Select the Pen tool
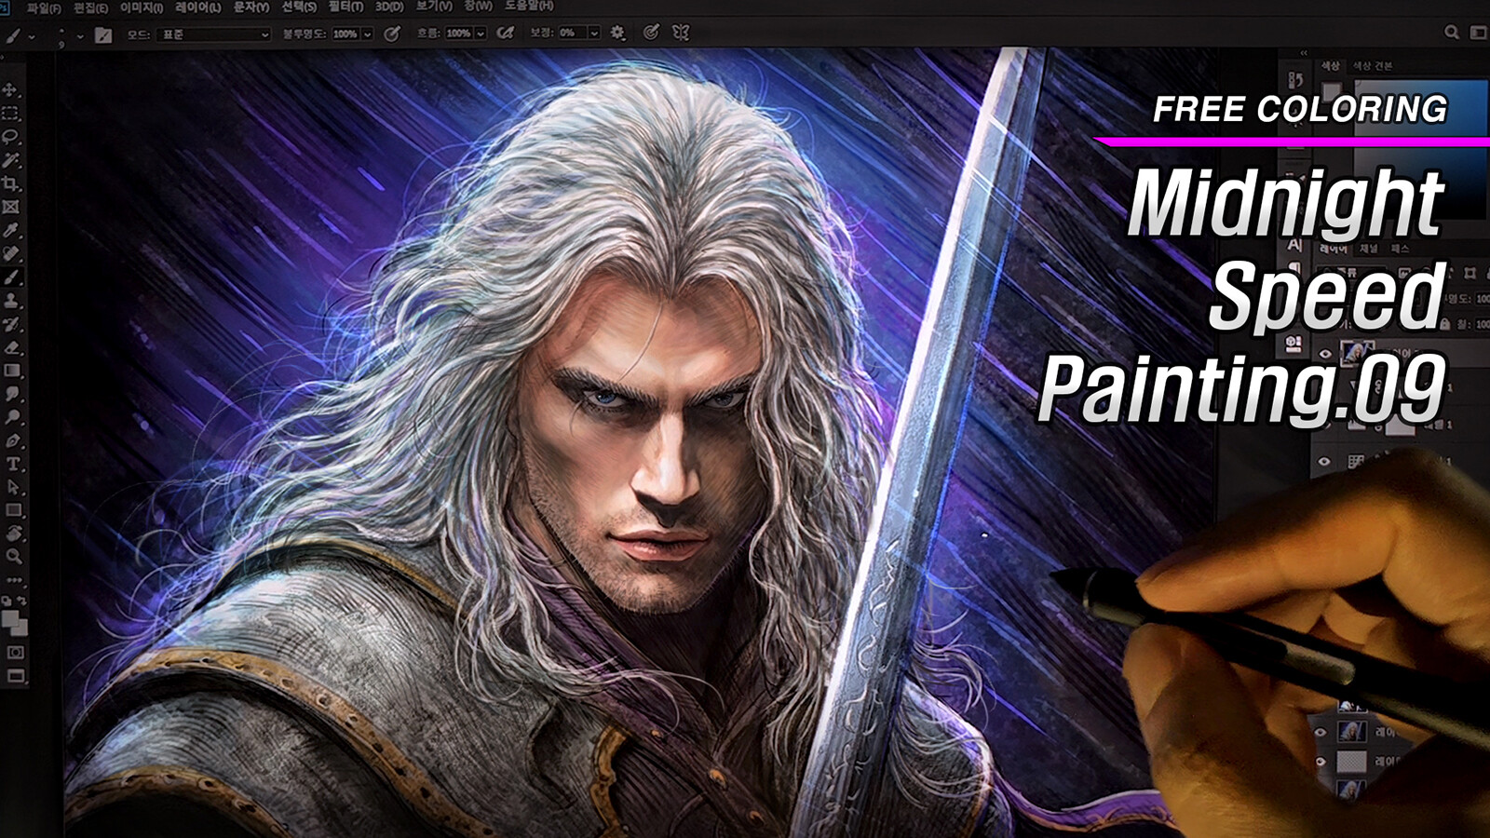 point(13,440)
